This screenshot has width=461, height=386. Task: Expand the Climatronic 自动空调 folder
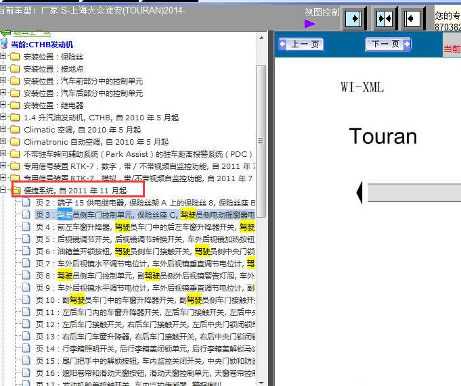point(3,141)
